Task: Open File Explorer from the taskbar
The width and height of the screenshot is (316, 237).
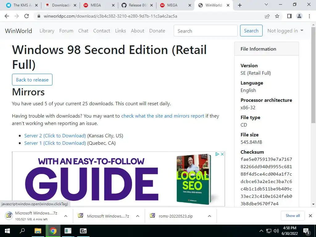Action: (38, 231)
